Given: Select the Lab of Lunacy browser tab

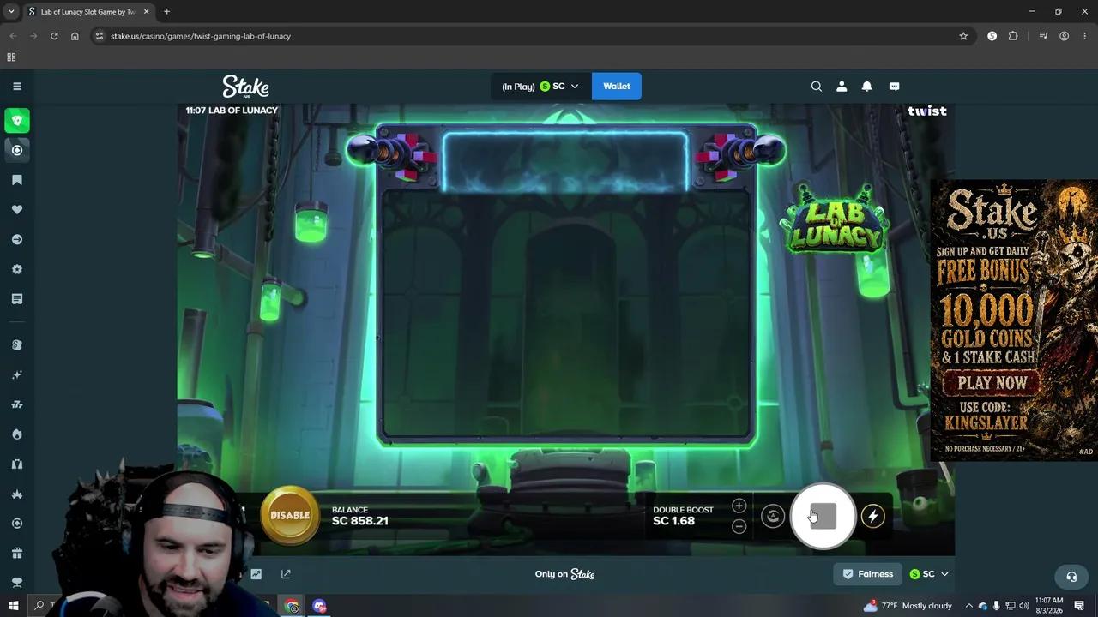Looking at the screenshot, I should pos(88,12).
